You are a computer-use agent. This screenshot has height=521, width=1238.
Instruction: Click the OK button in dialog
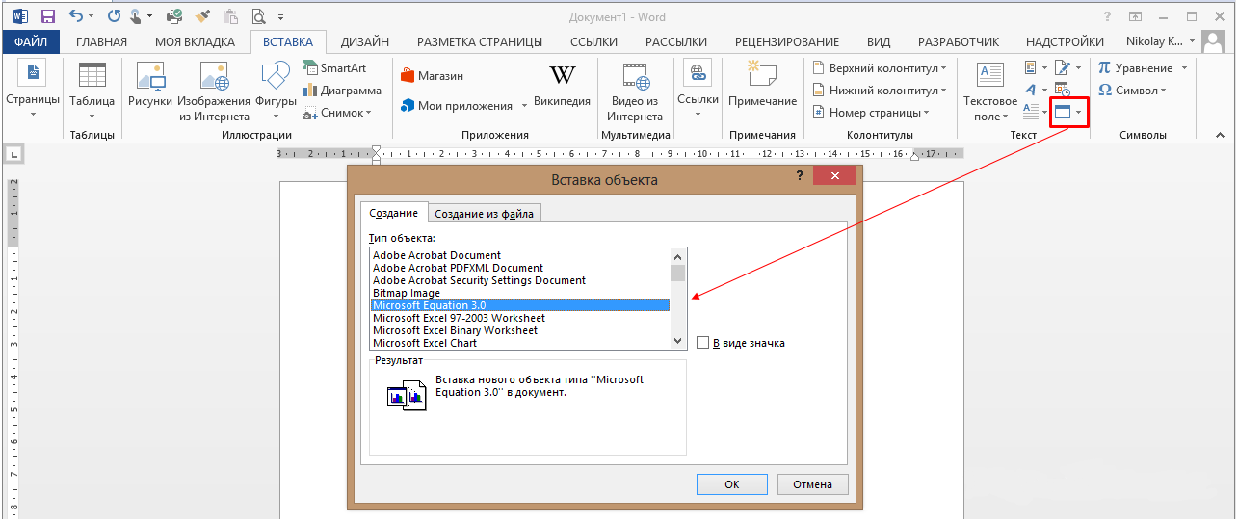(732, 484)
